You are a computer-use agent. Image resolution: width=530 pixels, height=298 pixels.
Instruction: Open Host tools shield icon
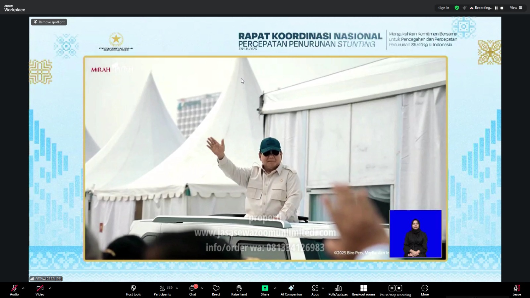pyautogui.click(x=133, y=288)
